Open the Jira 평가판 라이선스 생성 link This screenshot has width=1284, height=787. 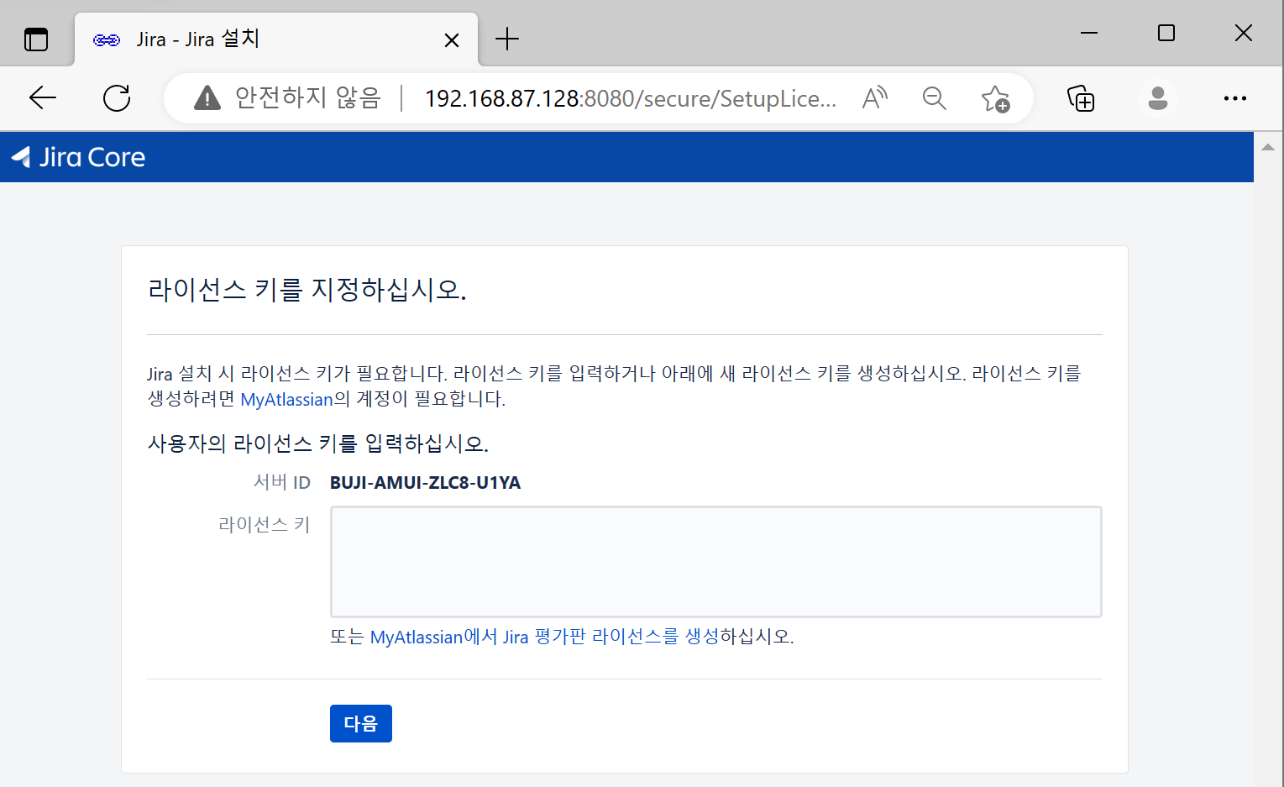(x=544, y=637)
